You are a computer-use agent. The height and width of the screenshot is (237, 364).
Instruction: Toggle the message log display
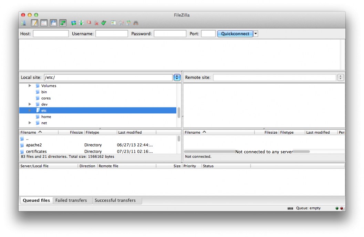(34, 23)
